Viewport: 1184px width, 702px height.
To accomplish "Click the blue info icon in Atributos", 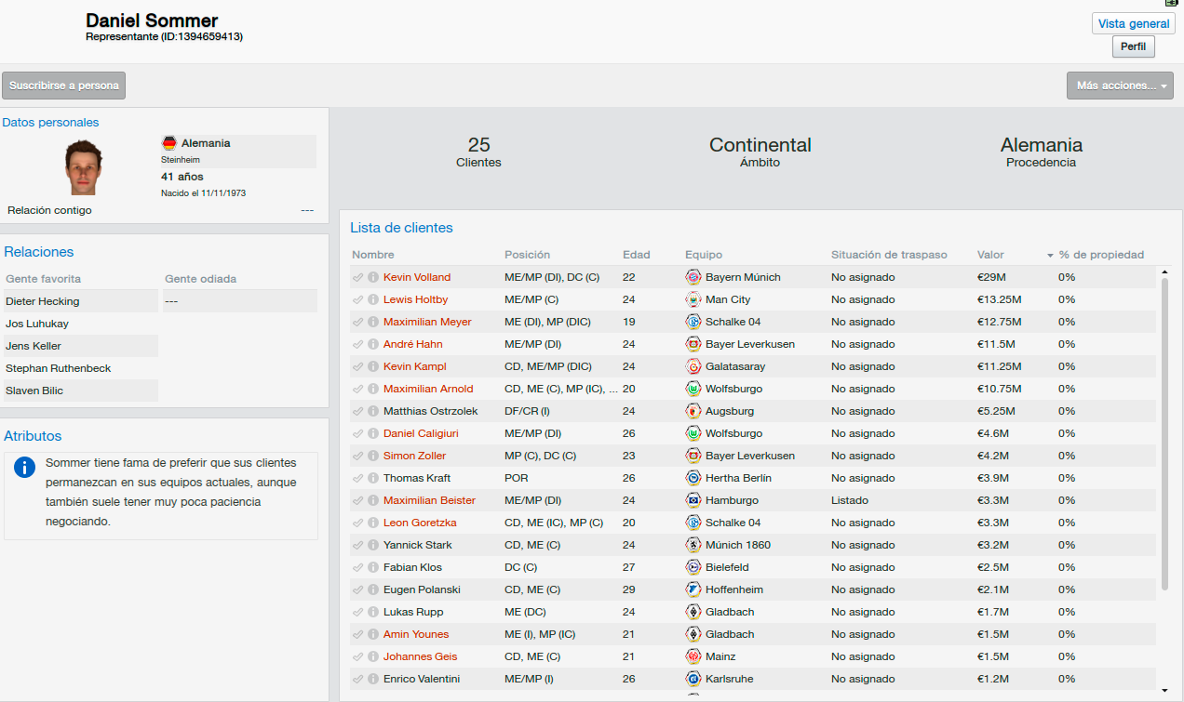I will pos(25,467).
